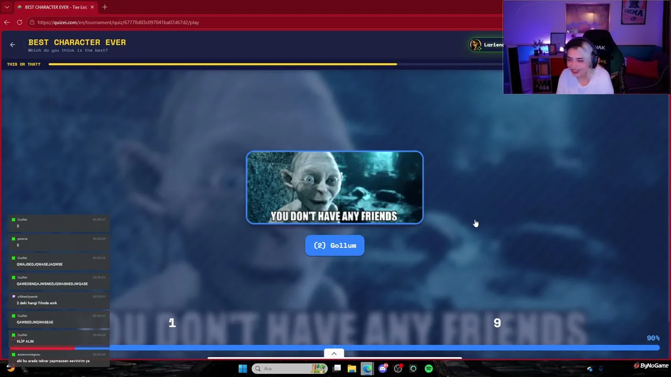Click the THIS OR THAT? label
Viewport: 671px width, 377px height.
(x=24, y=64)
